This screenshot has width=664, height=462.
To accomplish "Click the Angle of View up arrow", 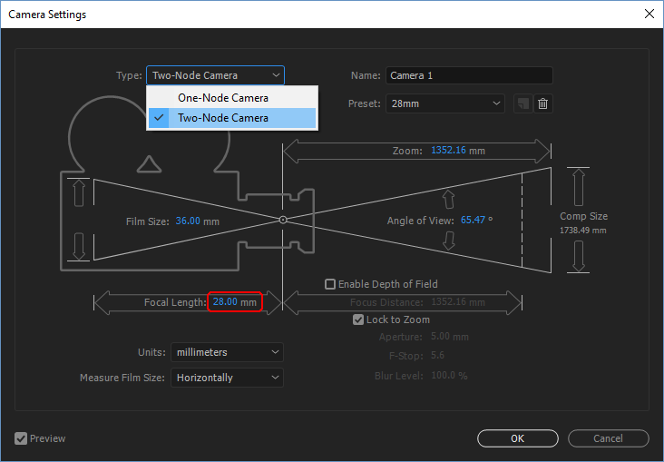I will pyautogui.click(x=446, y=200).
